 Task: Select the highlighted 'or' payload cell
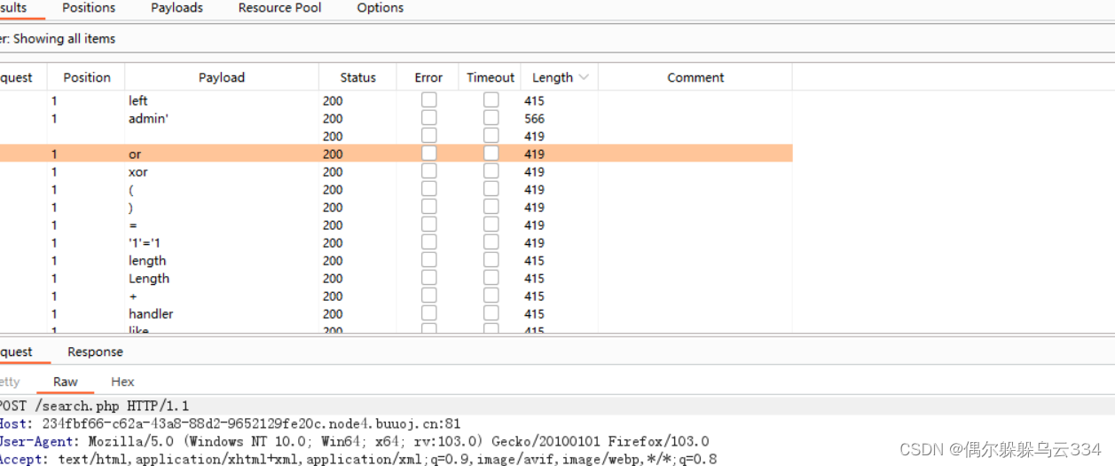tap(222, 154)
